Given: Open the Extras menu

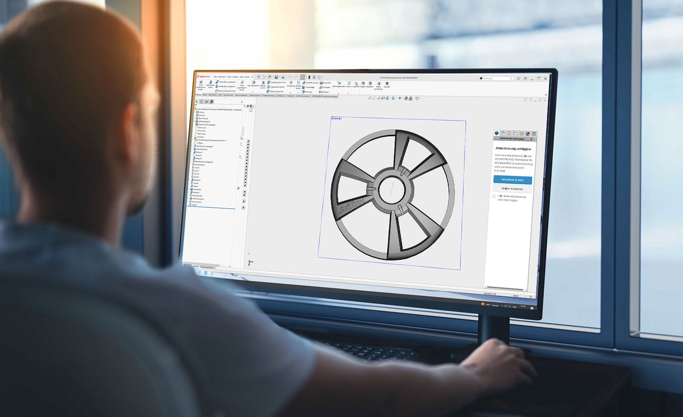Looking at the screenshot, I should 242,77.
